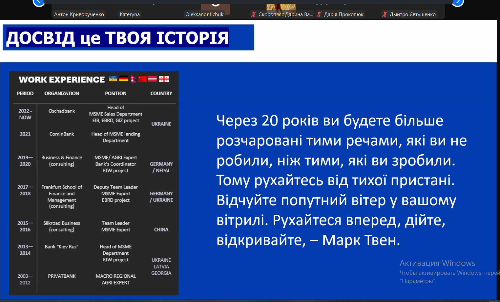500x302 pixels.
Task: Click the Ukraine flag icon on slide
Action: pos(113,79)
